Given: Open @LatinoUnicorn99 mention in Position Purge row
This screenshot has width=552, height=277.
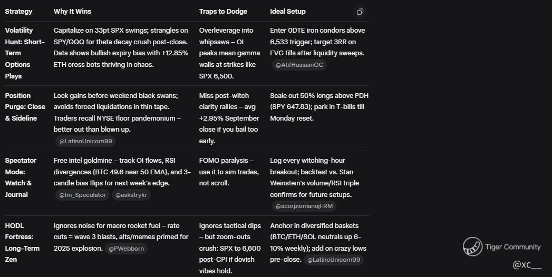Looking at the screenshot, I should tap(85, 141).
